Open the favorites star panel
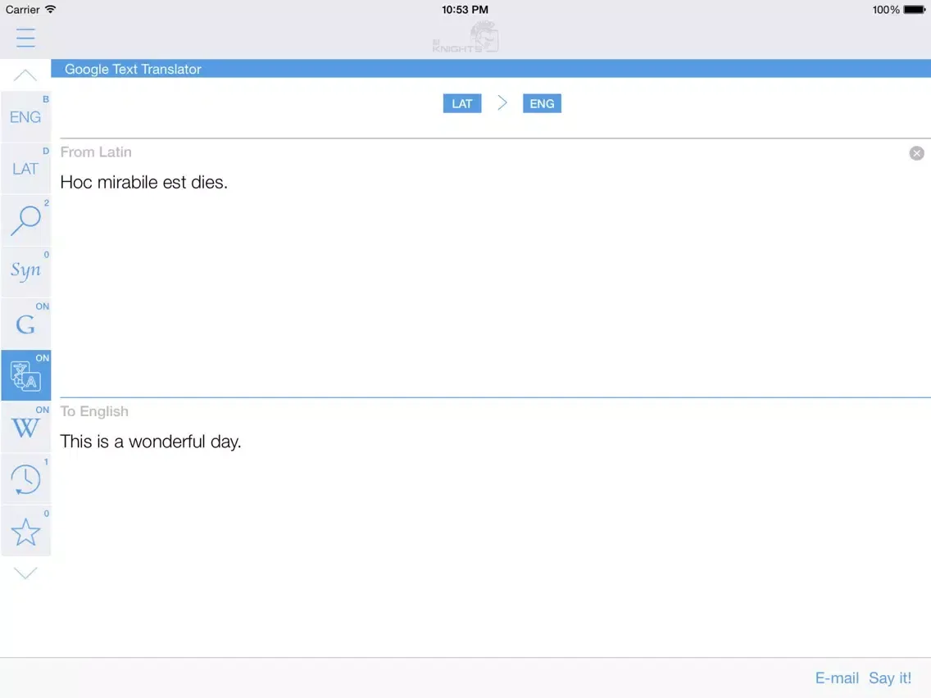 (25, 532)
